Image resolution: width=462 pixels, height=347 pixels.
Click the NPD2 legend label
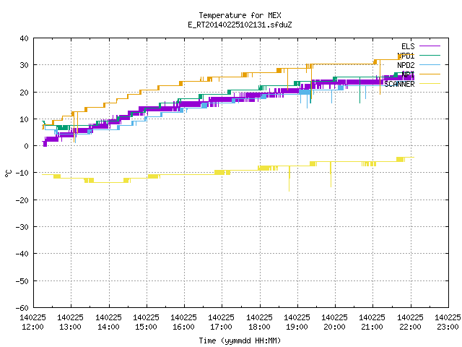coord(406,65)
